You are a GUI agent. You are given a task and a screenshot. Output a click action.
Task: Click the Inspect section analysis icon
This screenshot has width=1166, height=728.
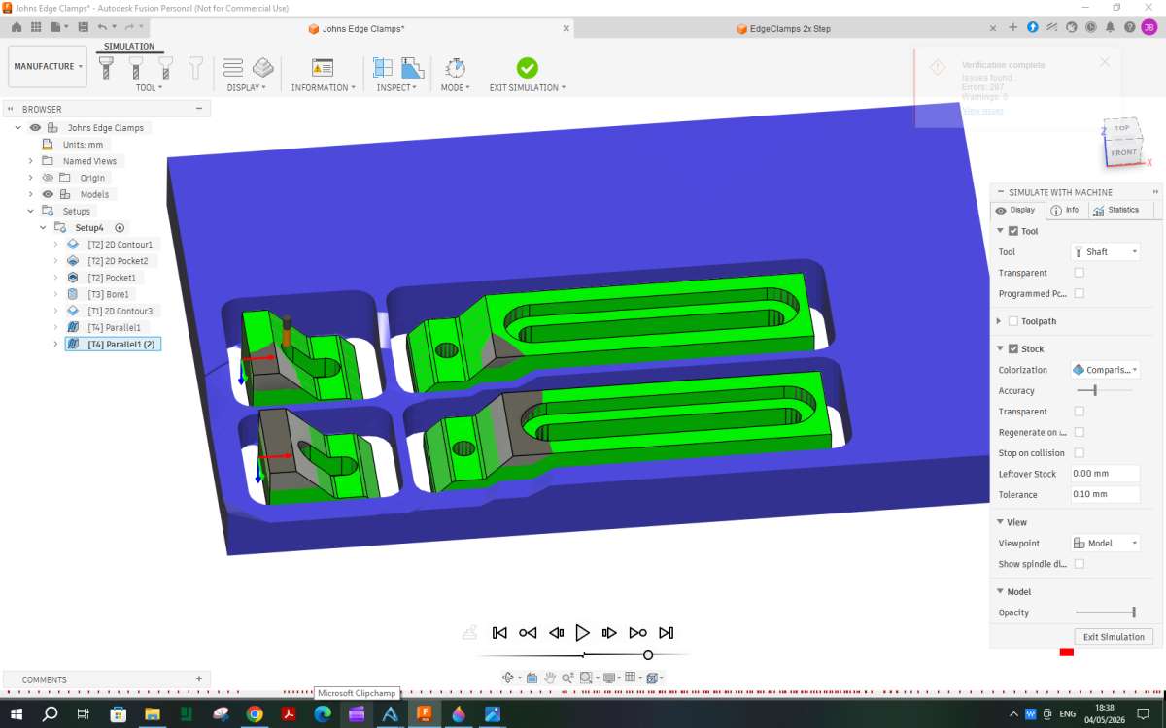tap(383, 67)
